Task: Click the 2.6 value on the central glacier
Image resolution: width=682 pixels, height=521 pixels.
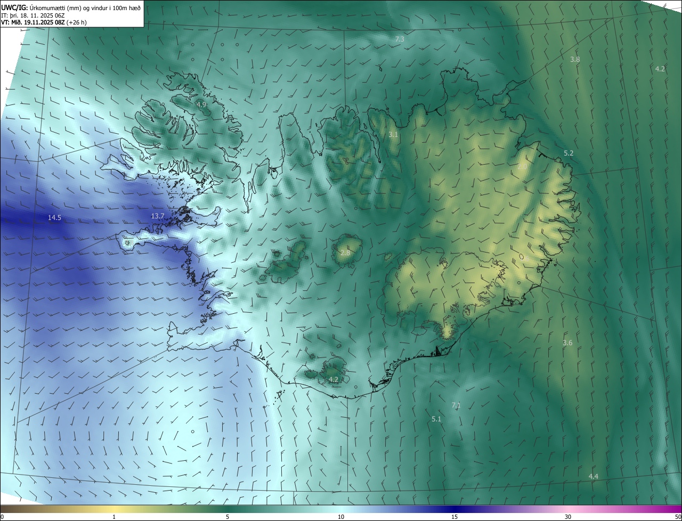Action: [345, 253]
